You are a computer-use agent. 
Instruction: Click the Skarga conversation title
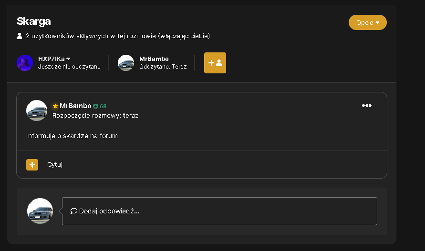33,21
